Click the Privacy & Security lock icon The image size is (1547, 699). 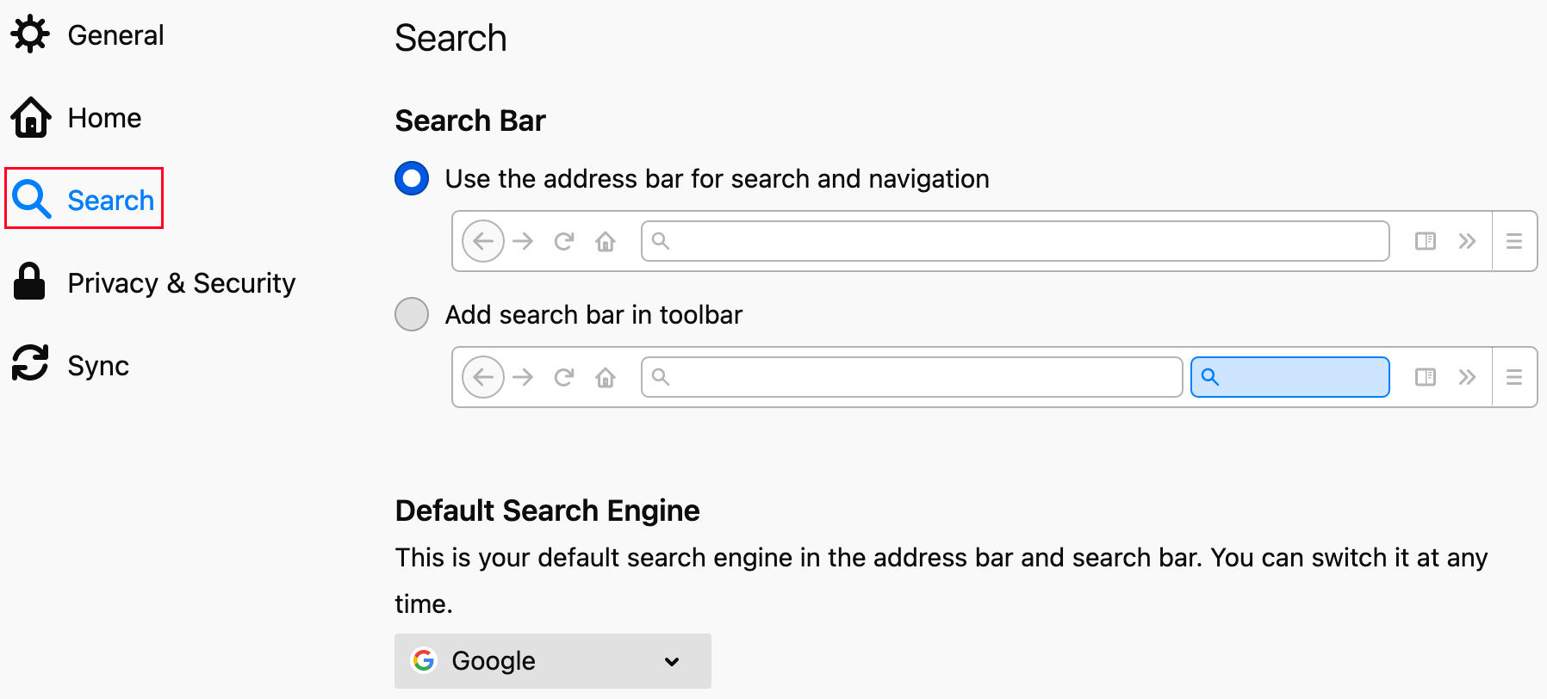pyautogui.click(x=29, y=281)
